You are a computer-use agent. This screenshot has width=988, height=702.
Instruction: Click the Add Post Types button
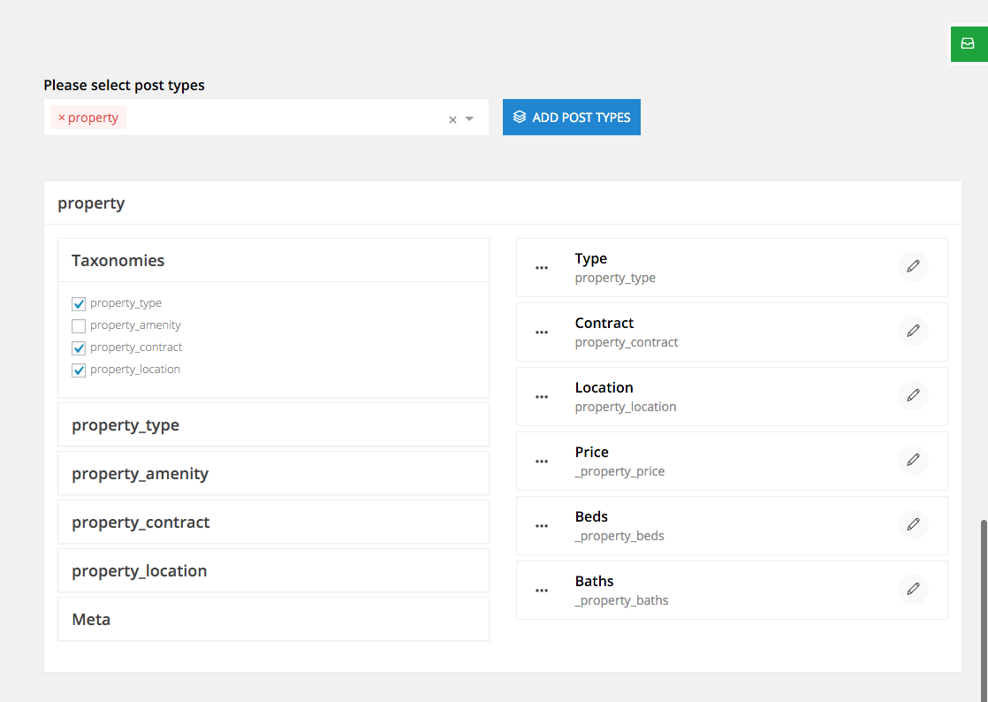click(572, 118)
